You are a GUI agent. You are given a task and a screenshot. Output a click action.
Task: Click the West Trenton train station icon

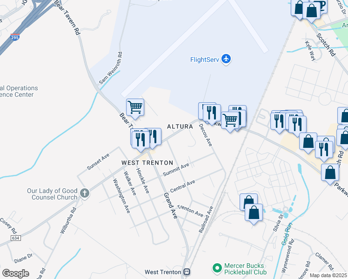187,272
